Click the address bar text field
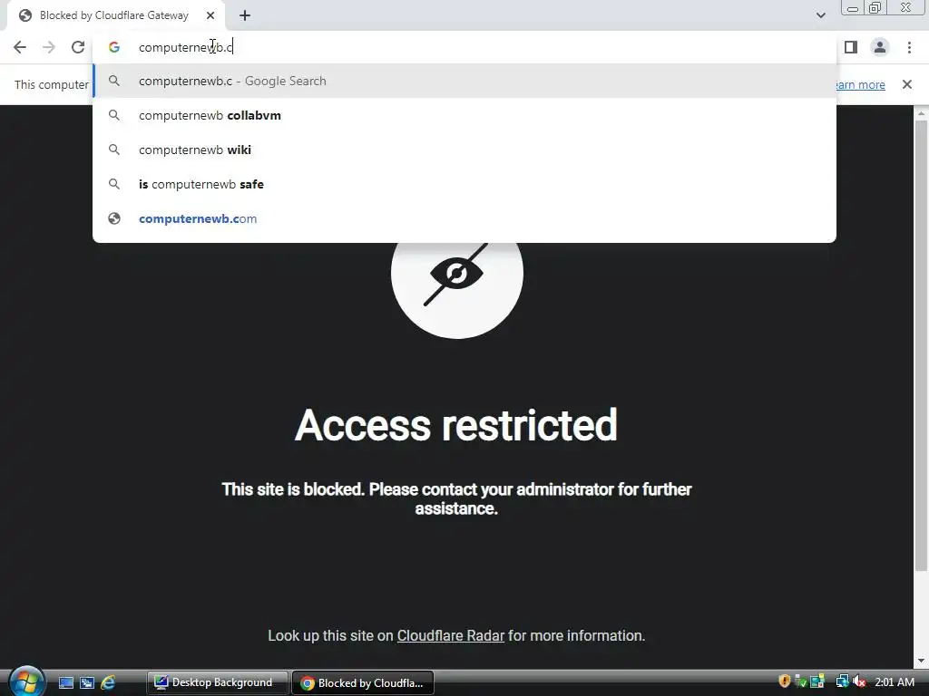The image size is (929, 696). point(474,47)
